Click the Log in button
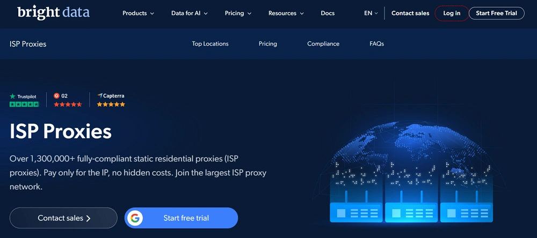The image size is (537, 238). tap(452, 13)
